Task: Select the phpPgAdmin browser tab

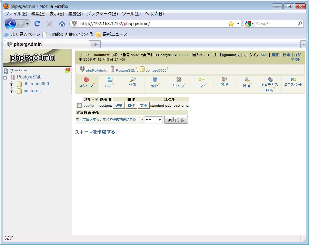Action: click(47, 44)
